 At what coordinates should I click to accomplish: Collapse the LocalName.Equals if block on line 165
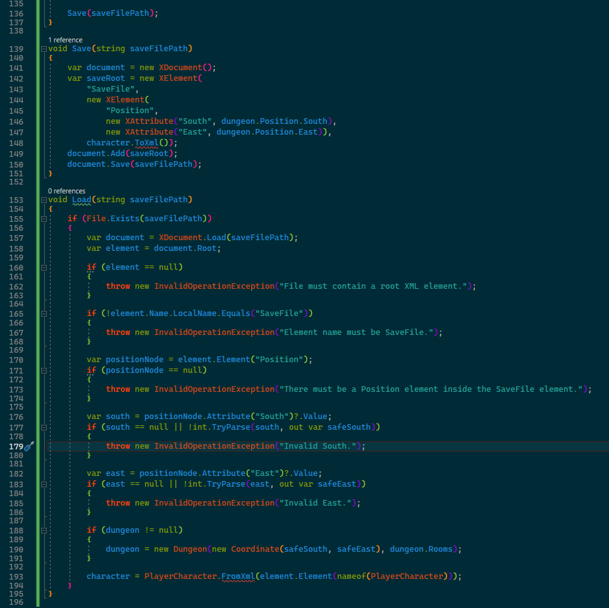(44, 313)
